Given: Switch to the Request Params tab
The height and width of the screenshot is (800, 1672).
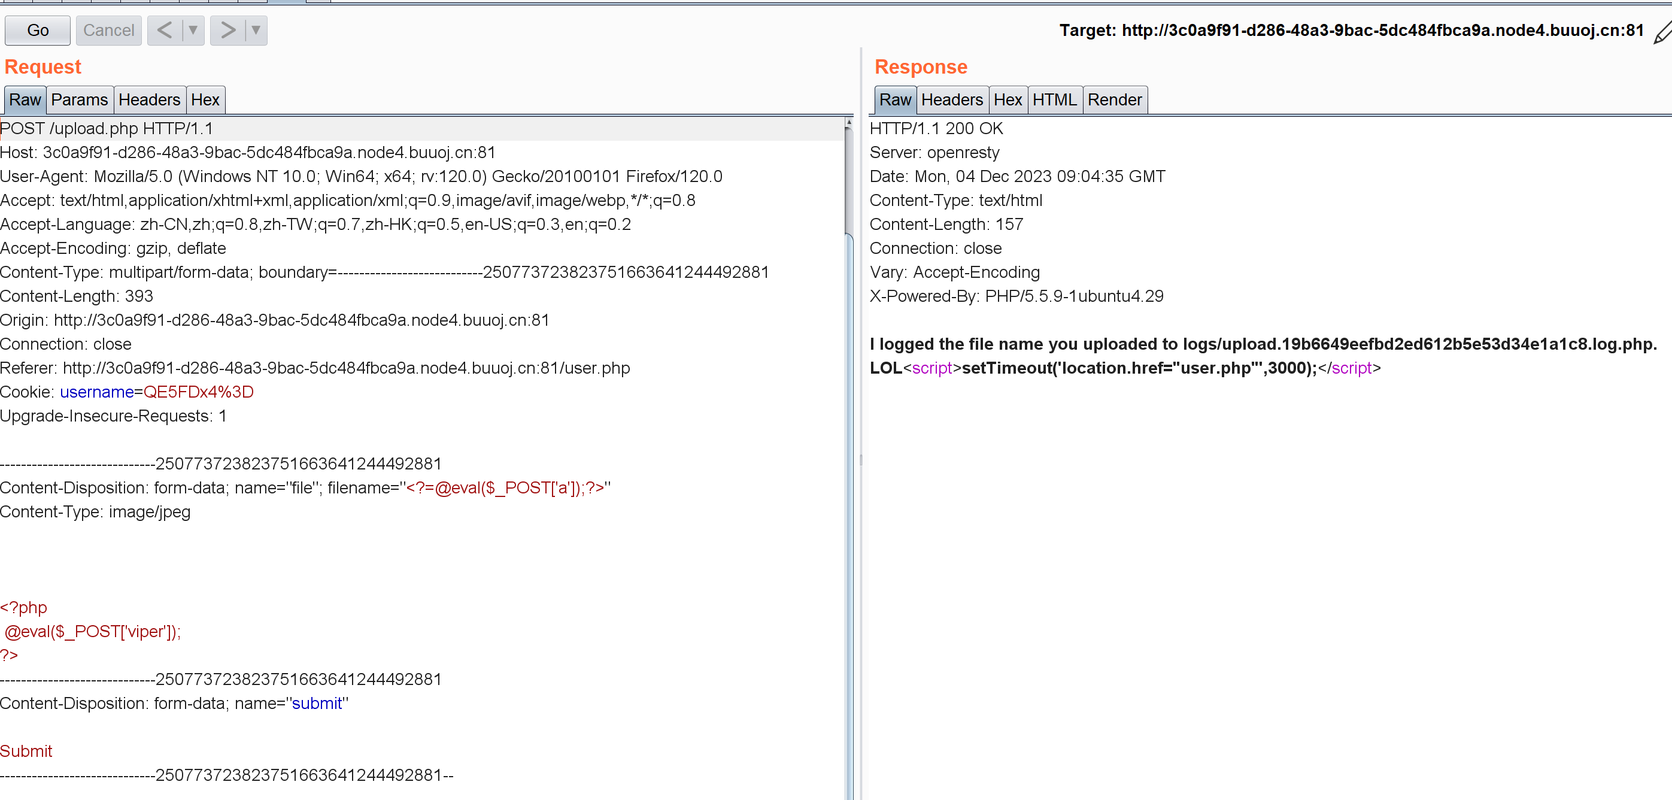Looking at the screenshot, I should tap(79, 99).
